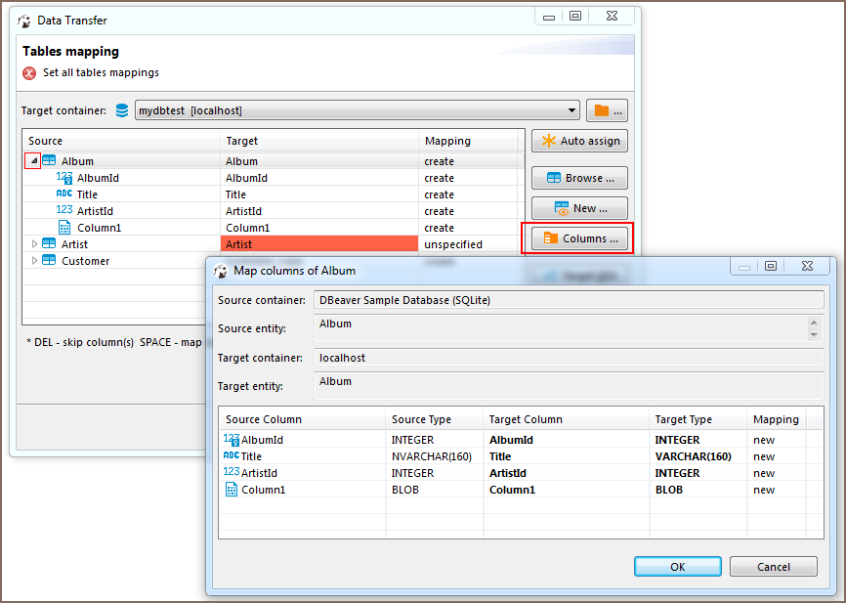Expand the Artist tree node
The image size is (846, 603).
coord(34,244)
